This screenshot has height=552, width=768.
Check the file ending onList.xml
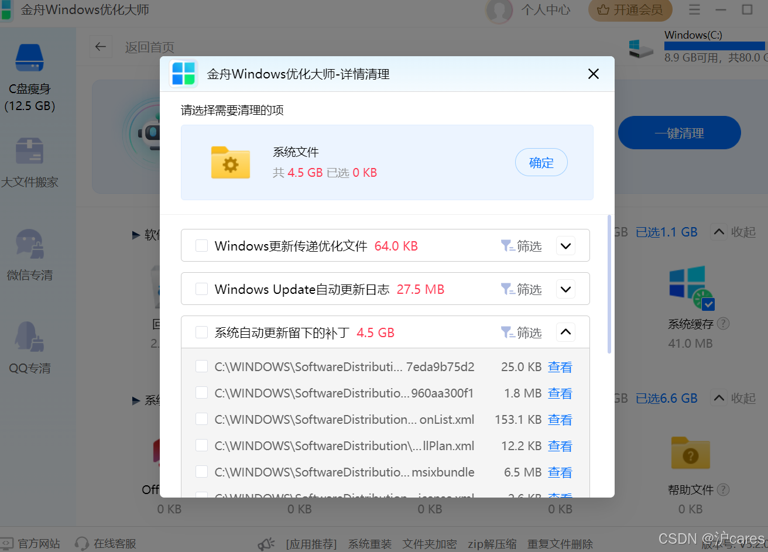[201, 419]
